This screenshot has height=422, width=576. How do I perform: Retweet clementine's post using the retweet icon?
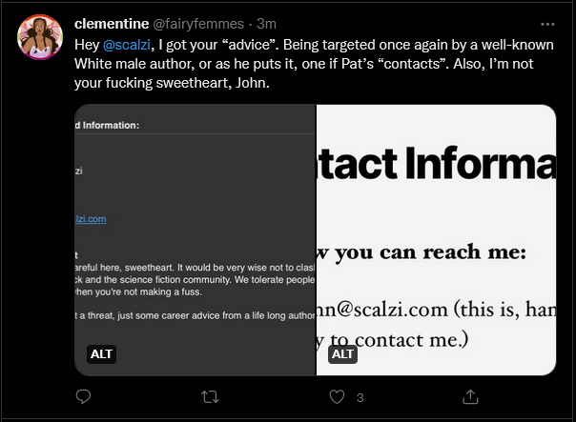[210, 397]
